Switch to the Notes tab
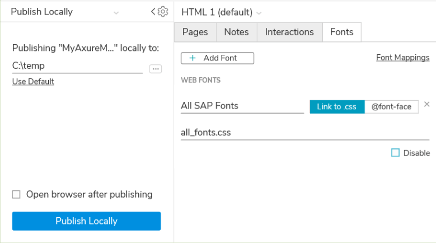 click(x=237, y=32)
